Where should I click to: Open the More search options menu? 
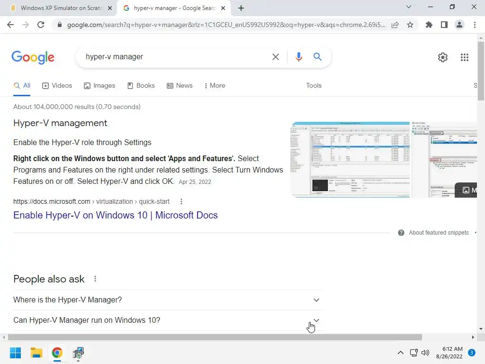pos(215,86)
